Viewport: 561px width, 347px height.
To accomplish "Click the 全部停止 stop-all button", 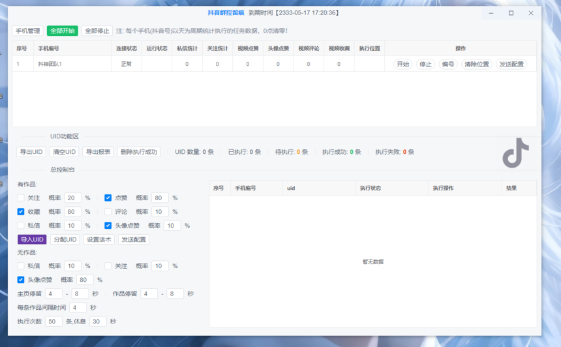I will 97,31.
